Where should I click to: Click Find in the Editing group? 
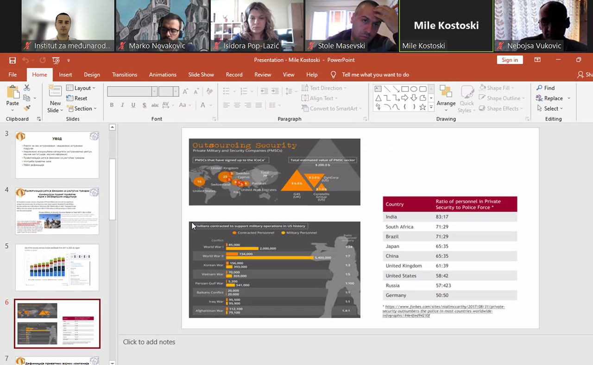click(x=545, y=88)
